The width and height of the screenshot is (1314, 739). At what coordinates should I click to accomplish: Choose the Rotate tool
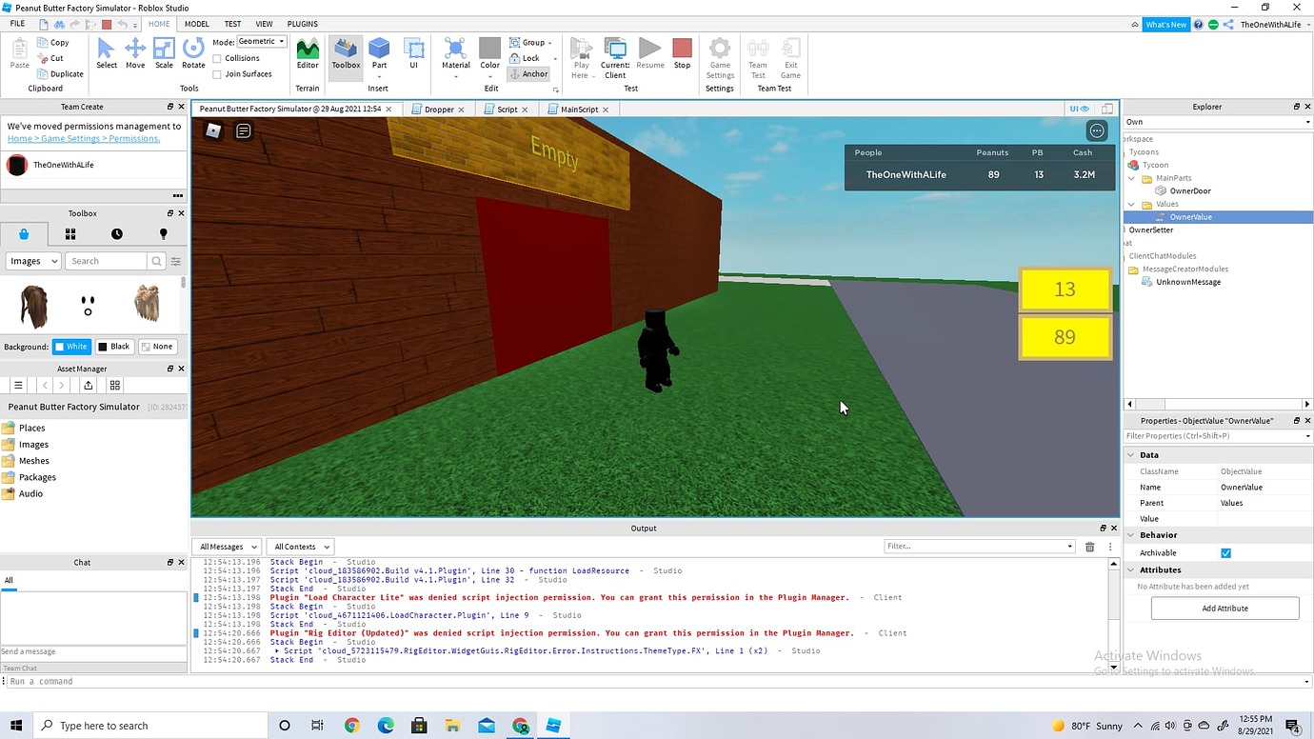tap(193, 53)
